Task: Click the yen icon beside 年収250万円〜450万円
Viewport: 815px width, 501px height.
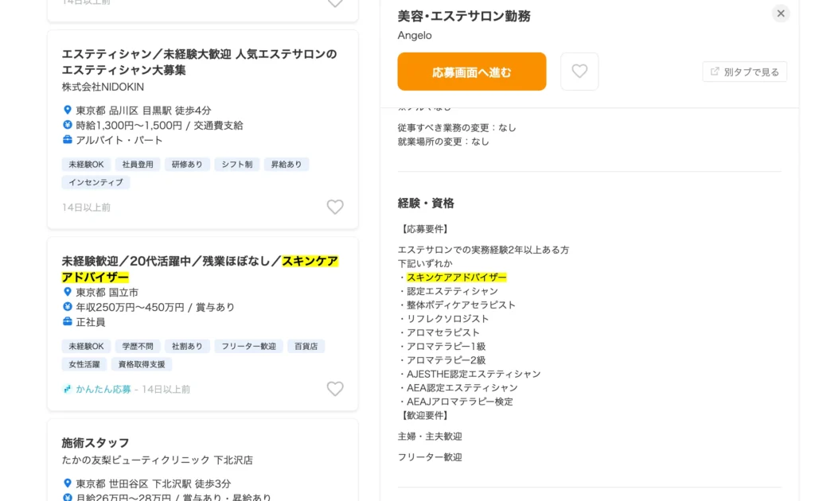Action: [x=68, y=307]
